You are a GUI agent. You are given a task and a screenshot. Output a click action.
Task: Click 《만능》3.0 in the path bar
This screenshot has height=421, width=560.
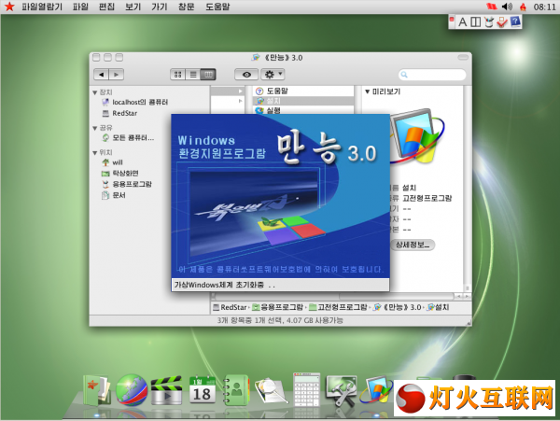[398, 307]
